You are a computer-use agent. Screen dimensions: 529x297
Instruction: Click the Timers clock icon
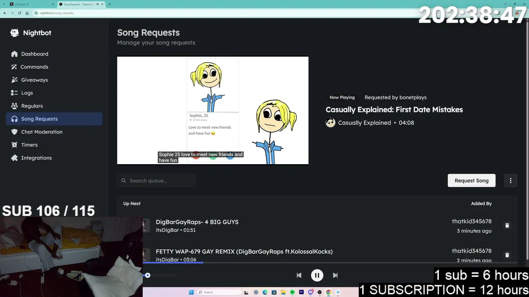click(14, 145)
